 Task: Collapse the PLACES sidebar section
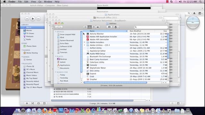click(55, 56)
